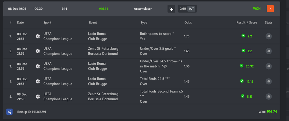Open stats for throw-ins bet row

(x=268, y=66)
